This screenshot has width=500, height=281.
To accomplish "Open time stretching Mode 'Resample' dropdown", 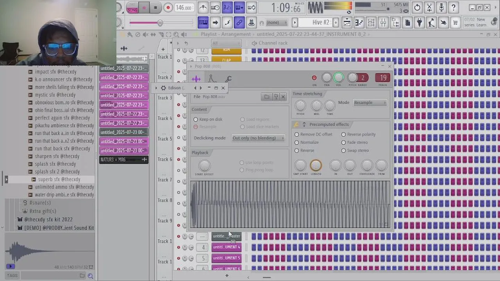I will point(370,103).
